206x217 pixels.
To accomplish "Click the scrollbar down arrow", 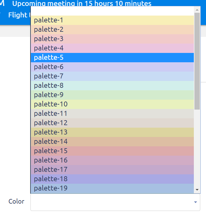I will click(x=197, y=190).
